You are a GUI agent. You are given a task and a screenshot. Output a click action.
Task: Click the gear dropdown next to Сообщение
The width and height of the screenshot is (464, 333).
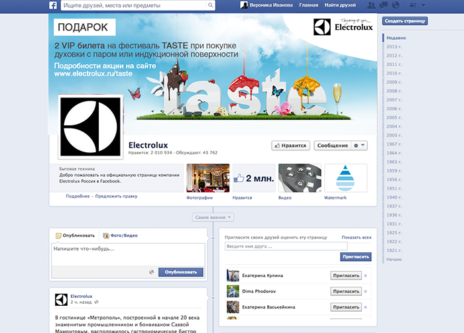pos(359,146)
